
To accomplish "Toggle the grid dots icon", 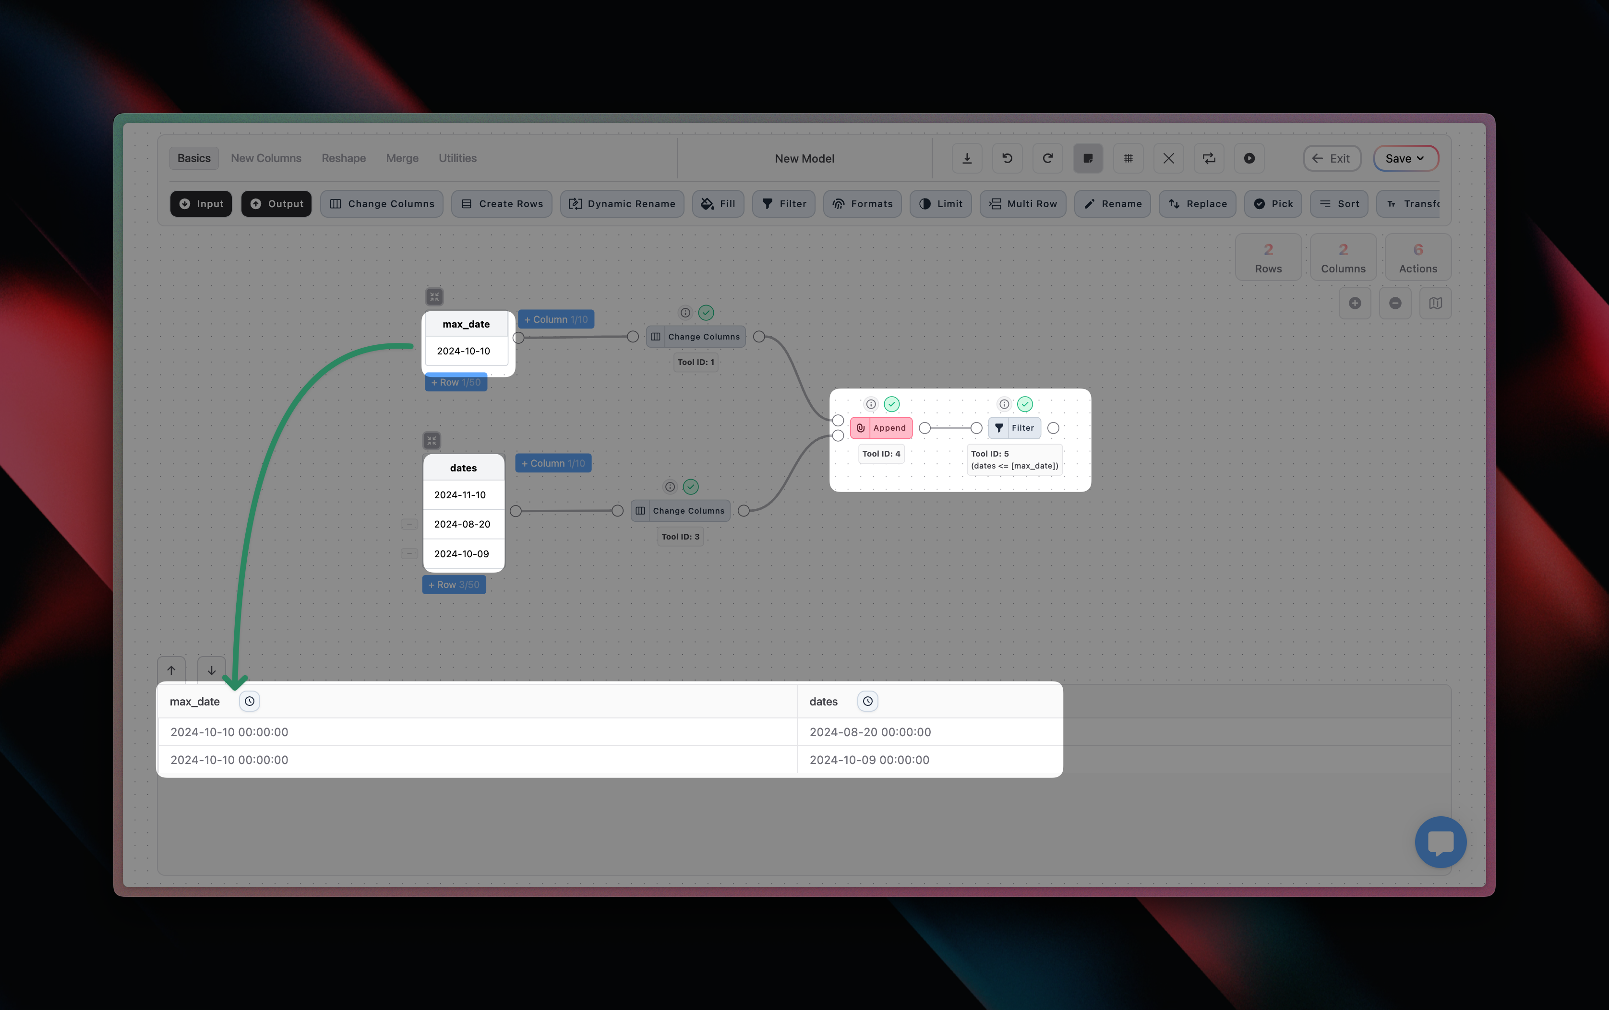I will [1128, 158].
